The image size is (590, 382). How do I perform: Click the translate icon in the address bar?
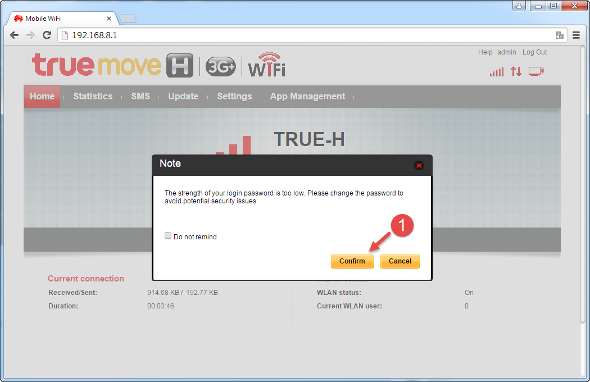tap(560, 35)
